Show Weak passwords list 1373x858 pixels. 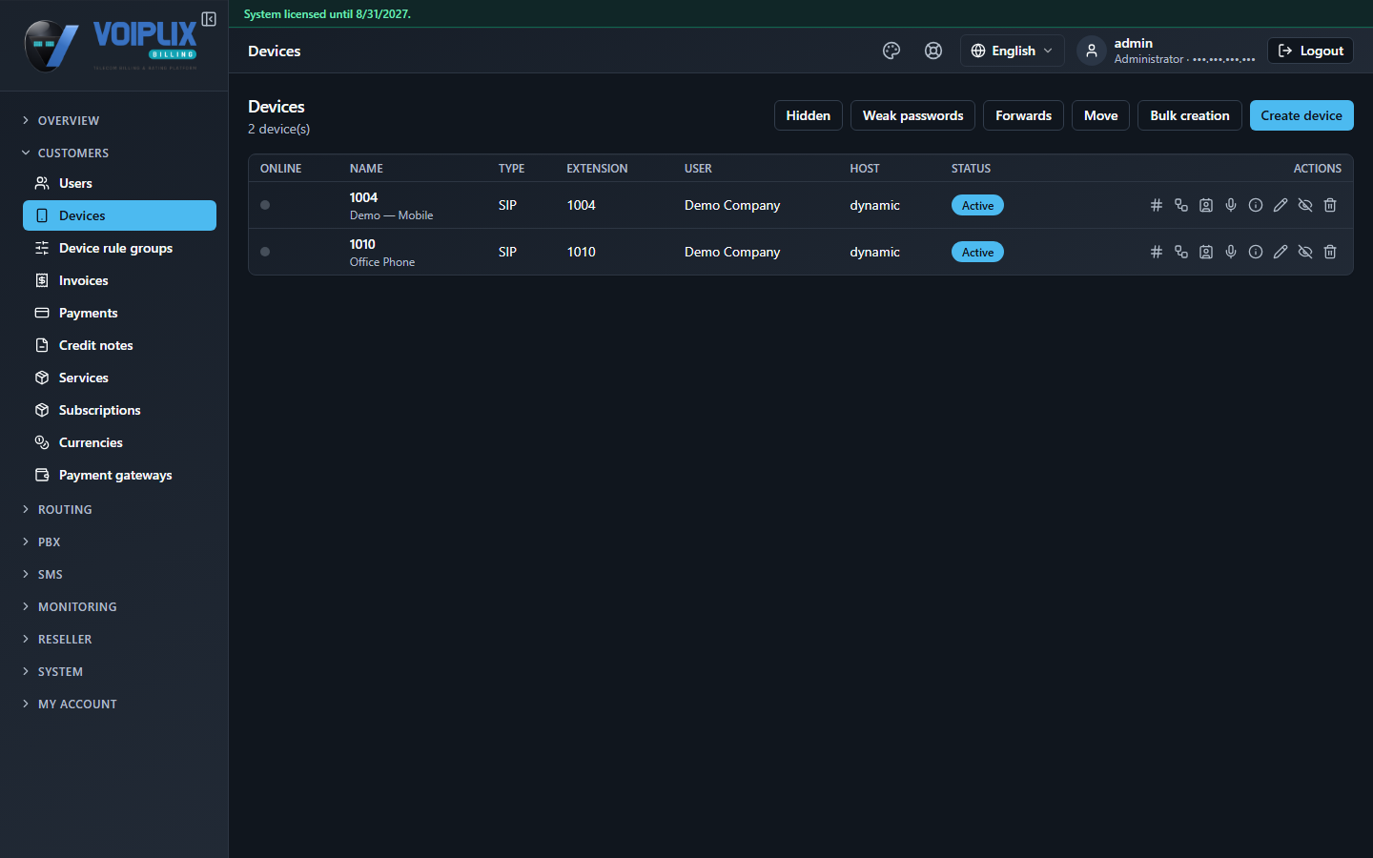click(x=912, y=115)
